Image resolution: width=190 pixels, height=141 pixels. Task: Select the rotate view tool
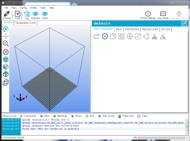(x=6, y=29)
